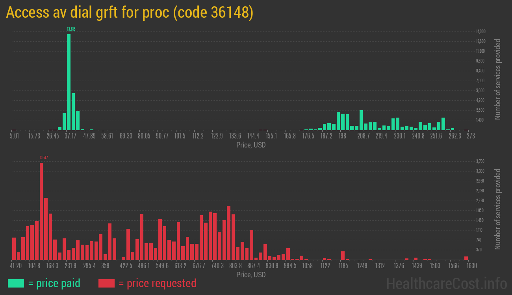Click the red price requested legend swatch
The image size is (512, 295).
pos(106,283)
